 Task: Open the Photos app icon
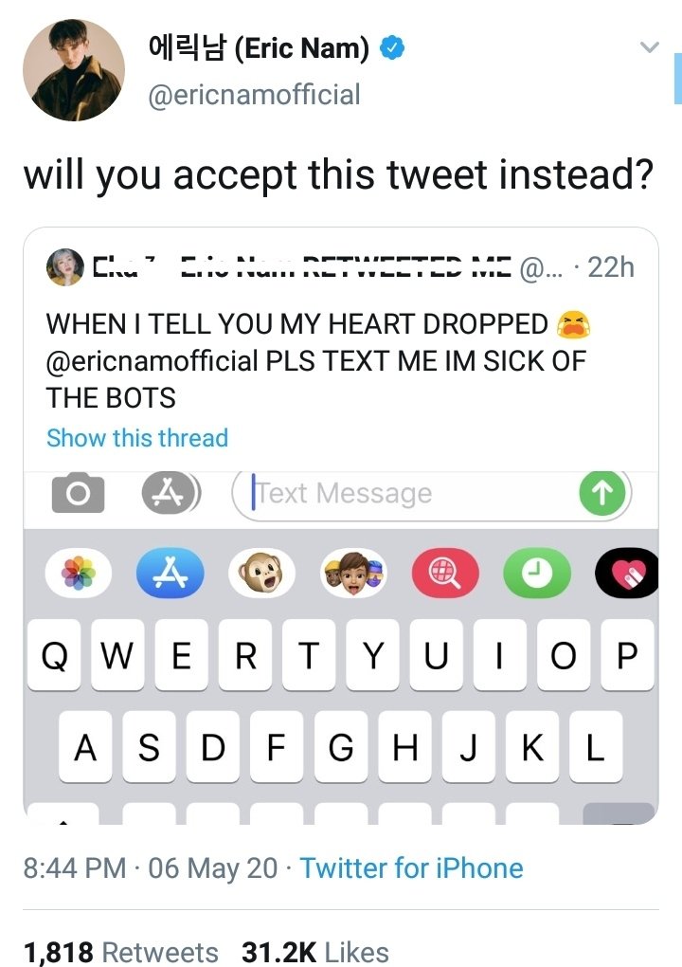click(x=79, y=574)
